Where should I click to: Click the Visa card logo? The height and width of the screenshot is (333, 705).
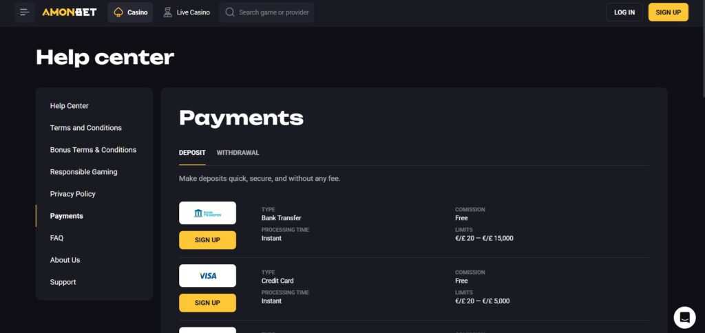click(207, 276)
